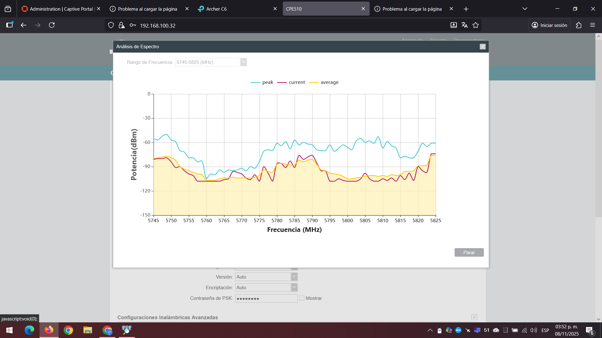Expand the Encriptación dropdown
Viewport: 602px width, 338px height.
click(x=266, y=288)
